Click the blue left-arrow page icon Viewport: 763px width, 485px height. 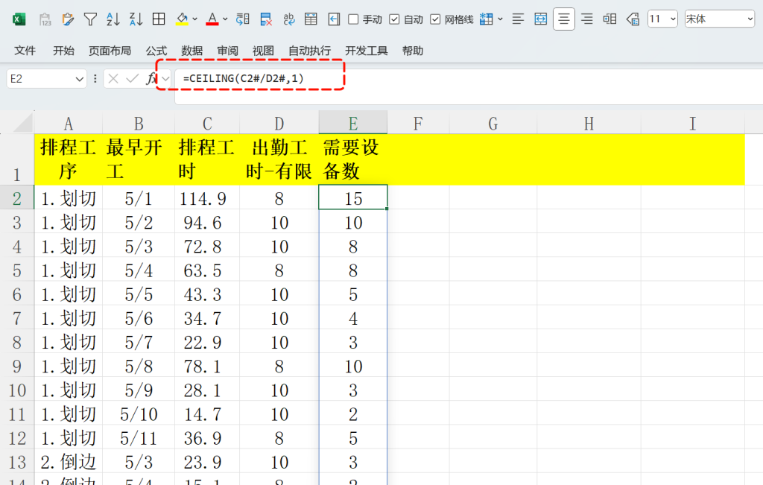coord(334,19)
